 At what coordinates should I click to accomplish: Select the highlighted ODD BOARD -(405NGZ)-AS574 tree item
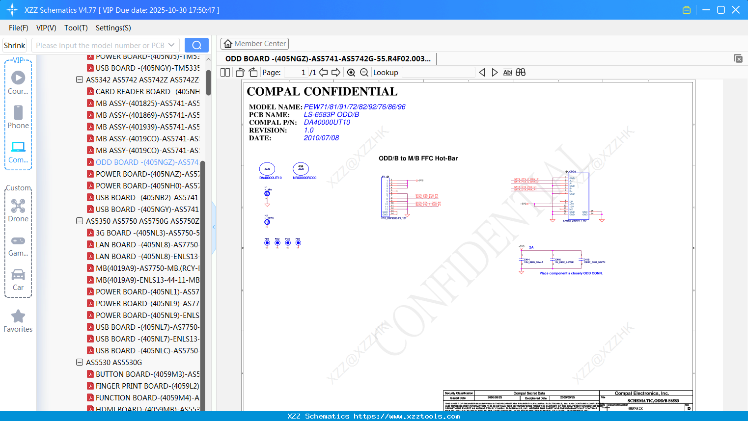pos(143,162)
